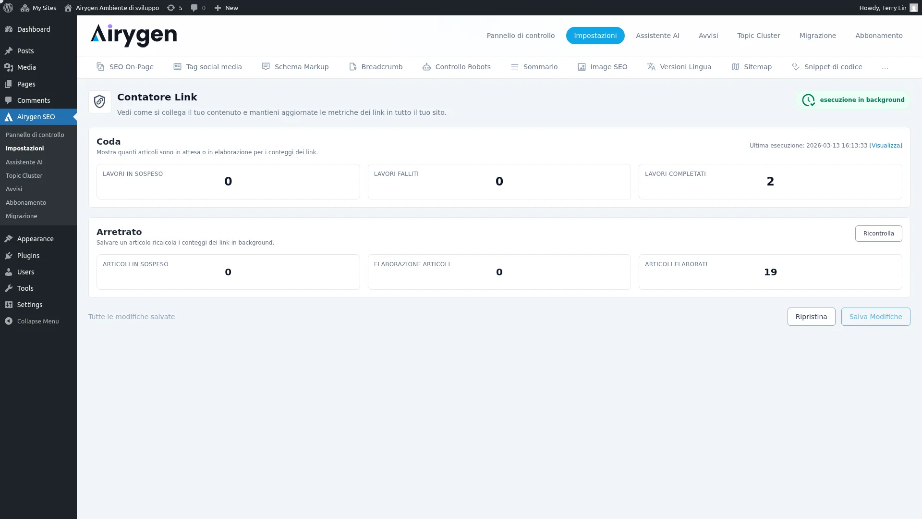Viewport: 922px width, 519px height.
Task: Open the Abbonamento top tab
Action: pos(879,36)
